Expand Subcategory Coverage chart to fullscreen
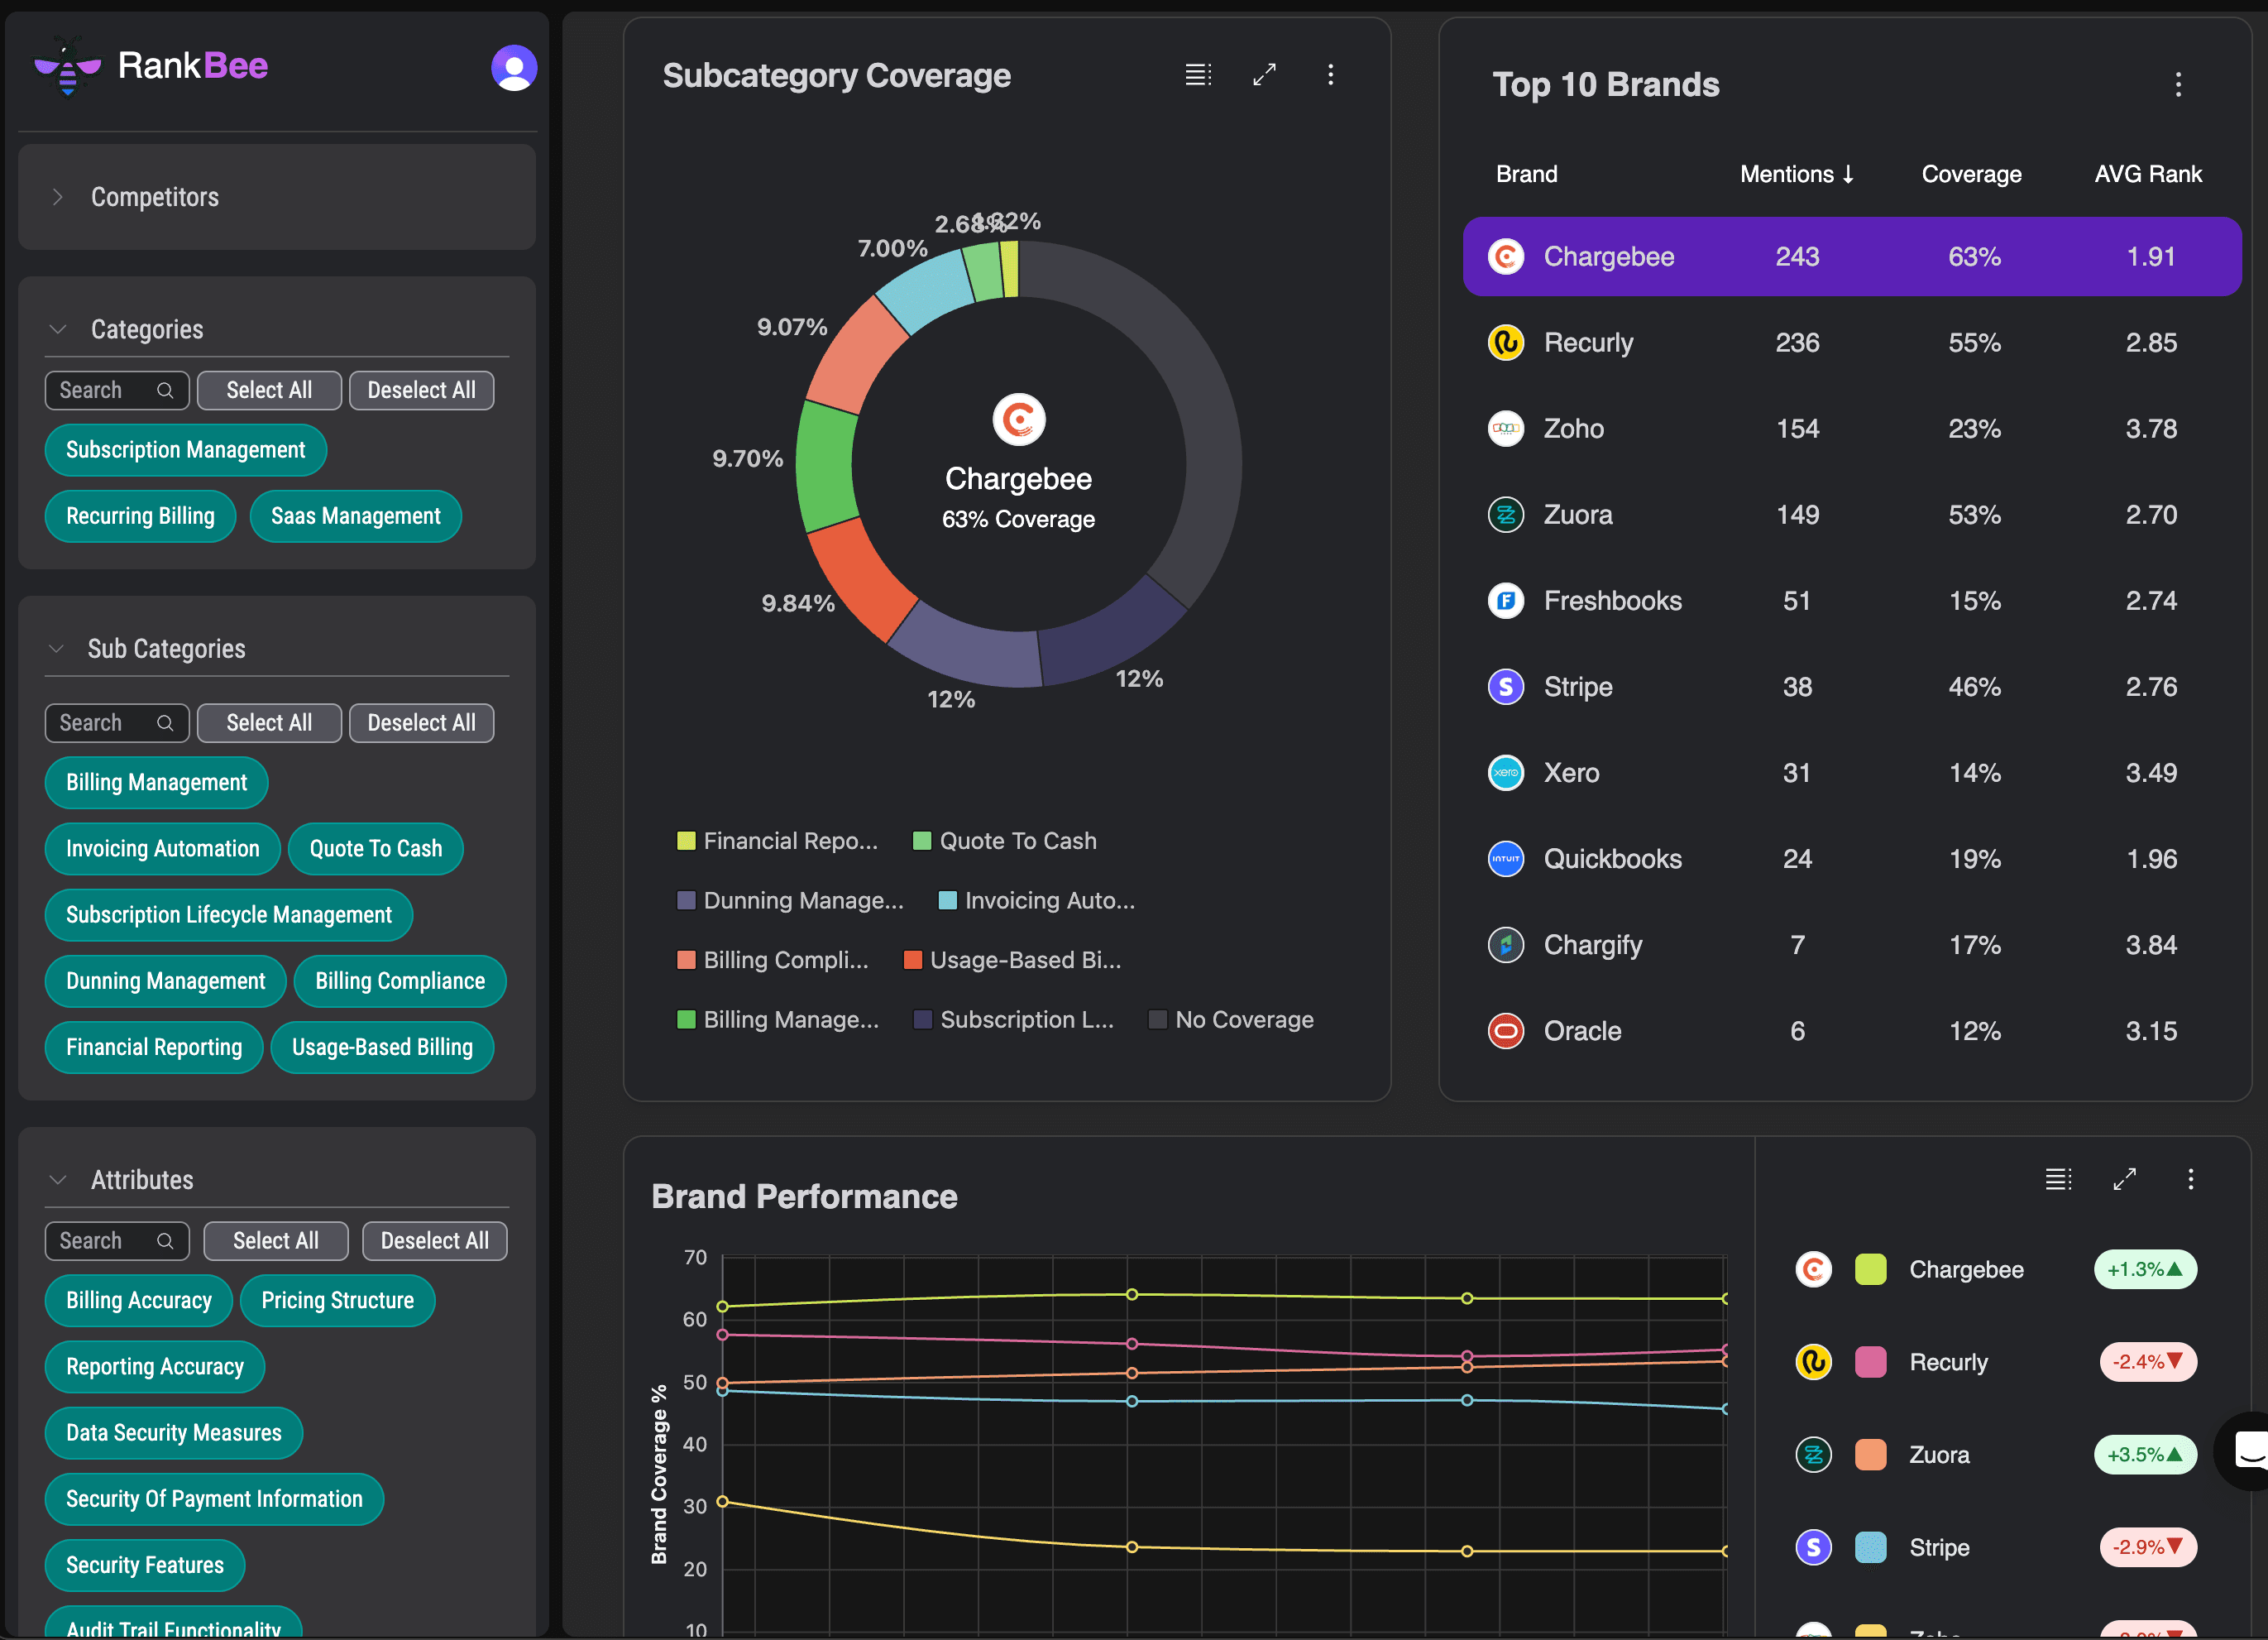The height and width of the screenshot is (1640, 2268). 1264,74
